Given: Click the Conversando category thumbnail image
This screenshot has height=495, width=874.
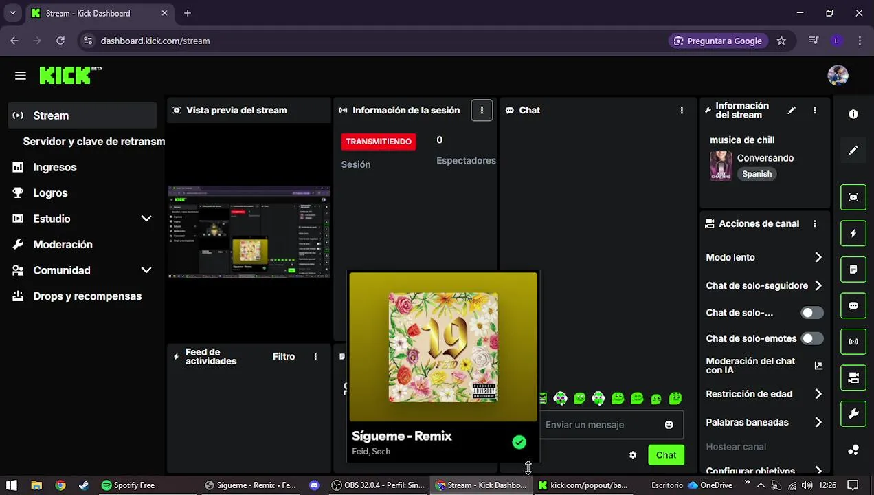Looking at the screenshot, I should pyautogui.click(x=721, y=166).
